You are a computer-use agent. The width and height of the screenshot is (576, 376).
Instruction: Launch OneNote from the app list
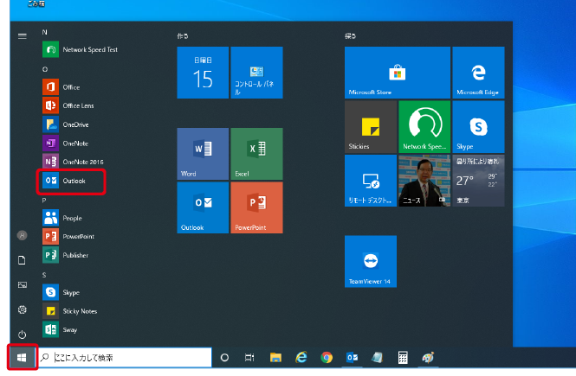pos(65,143)
